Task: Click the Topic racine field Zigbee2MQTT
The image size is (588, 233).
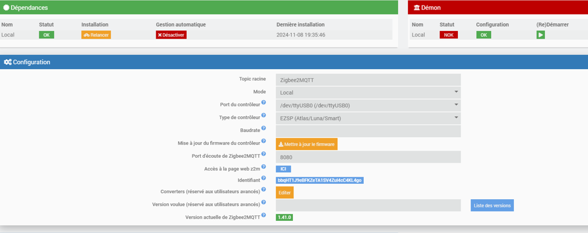Action: tap(368, 80)
